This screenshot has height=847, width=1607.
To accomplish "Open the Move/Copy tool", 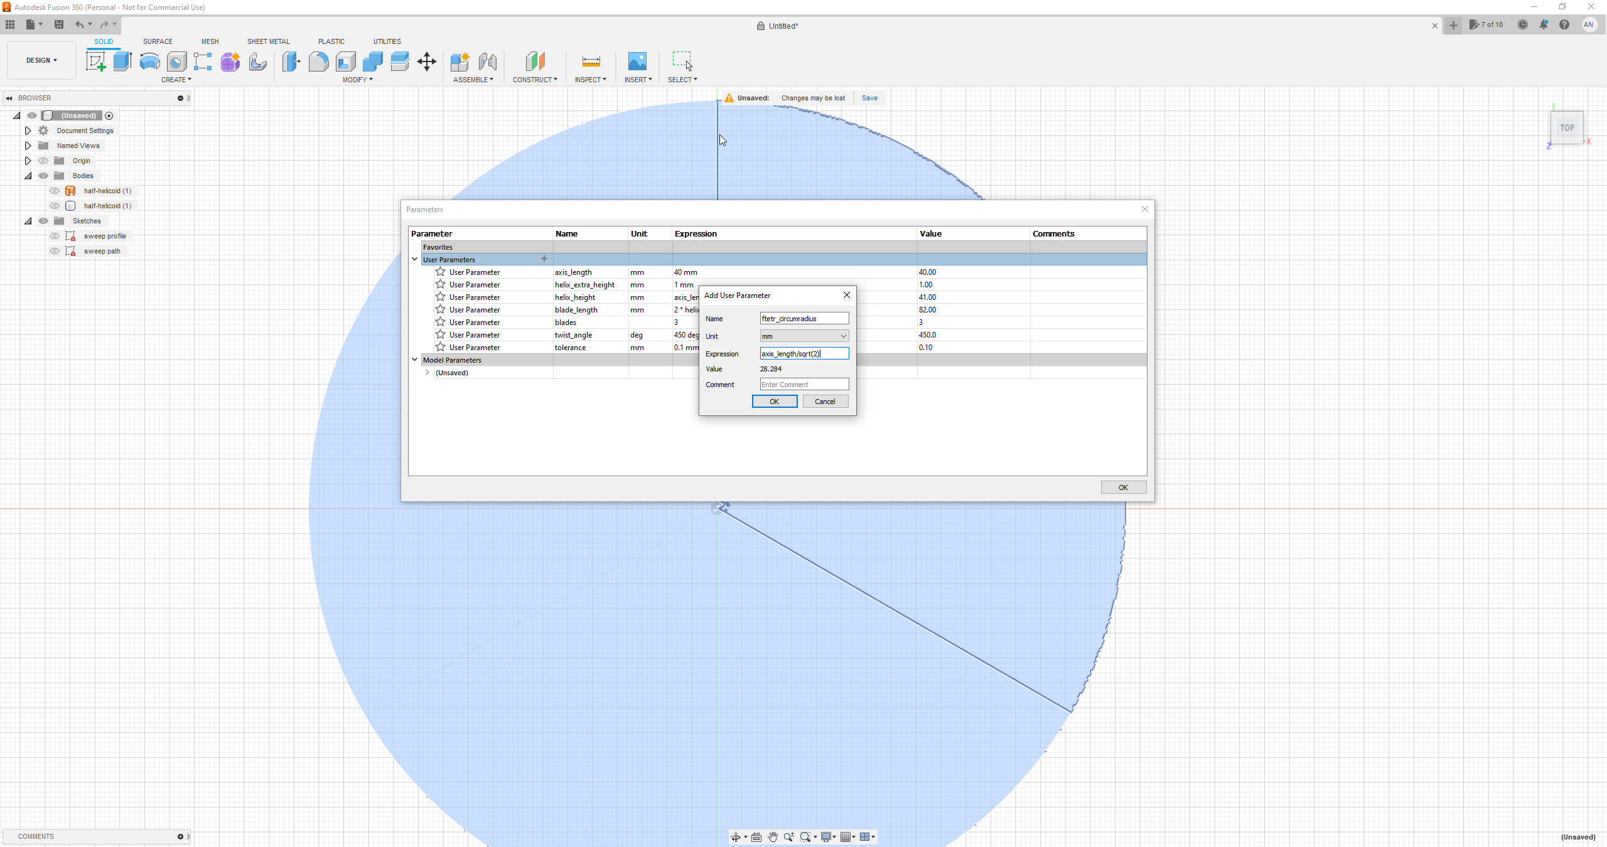I will (426, 61).
